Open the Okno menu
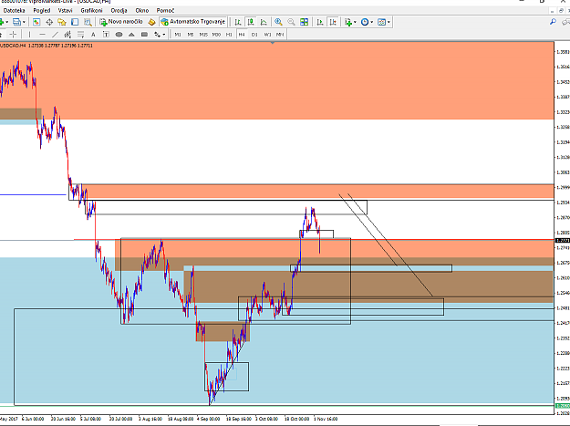 click(142, 11)
